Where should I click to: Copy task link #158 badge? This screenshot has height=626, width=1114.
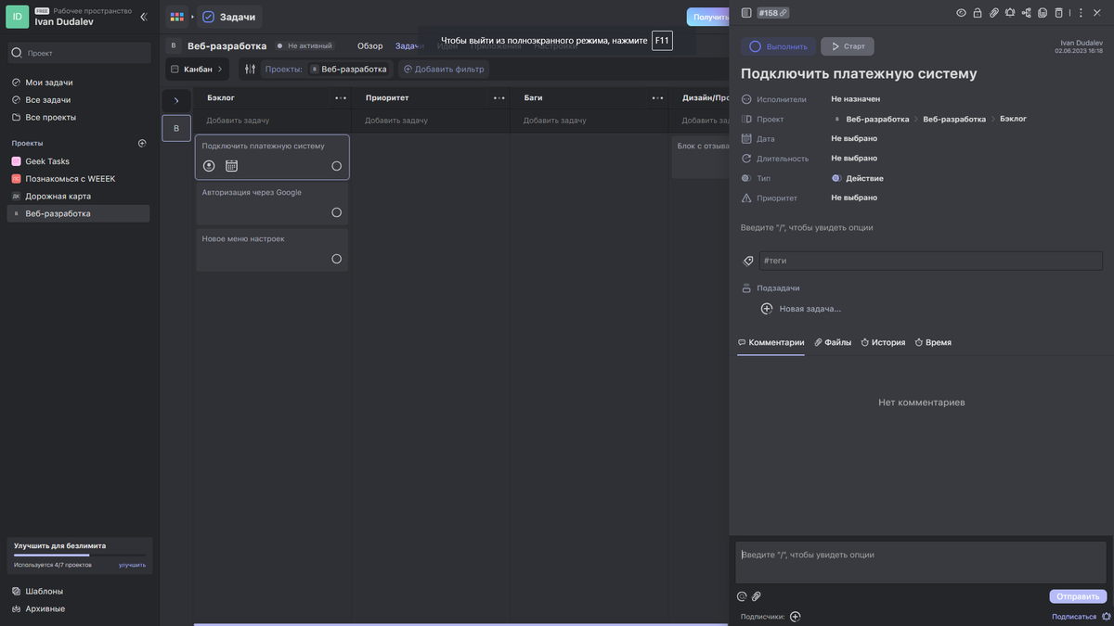click(x=773, y=13)
